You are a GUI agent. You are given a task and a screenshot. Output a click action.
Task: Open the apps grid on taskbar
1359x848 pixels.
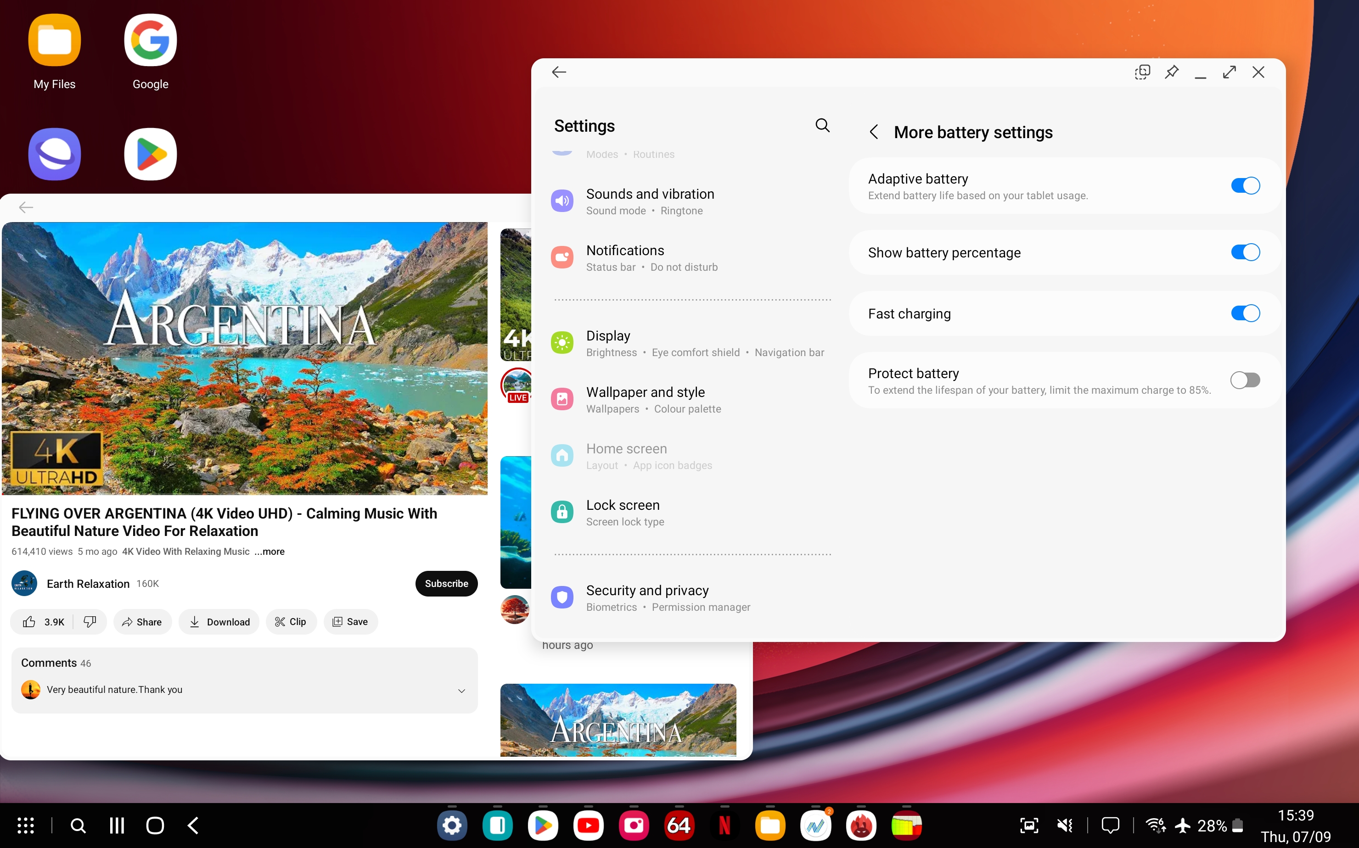point(26,826)
